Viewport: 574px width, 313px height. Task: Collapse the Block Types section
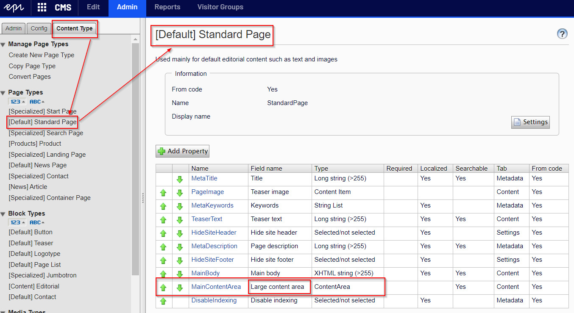point(3,214)
